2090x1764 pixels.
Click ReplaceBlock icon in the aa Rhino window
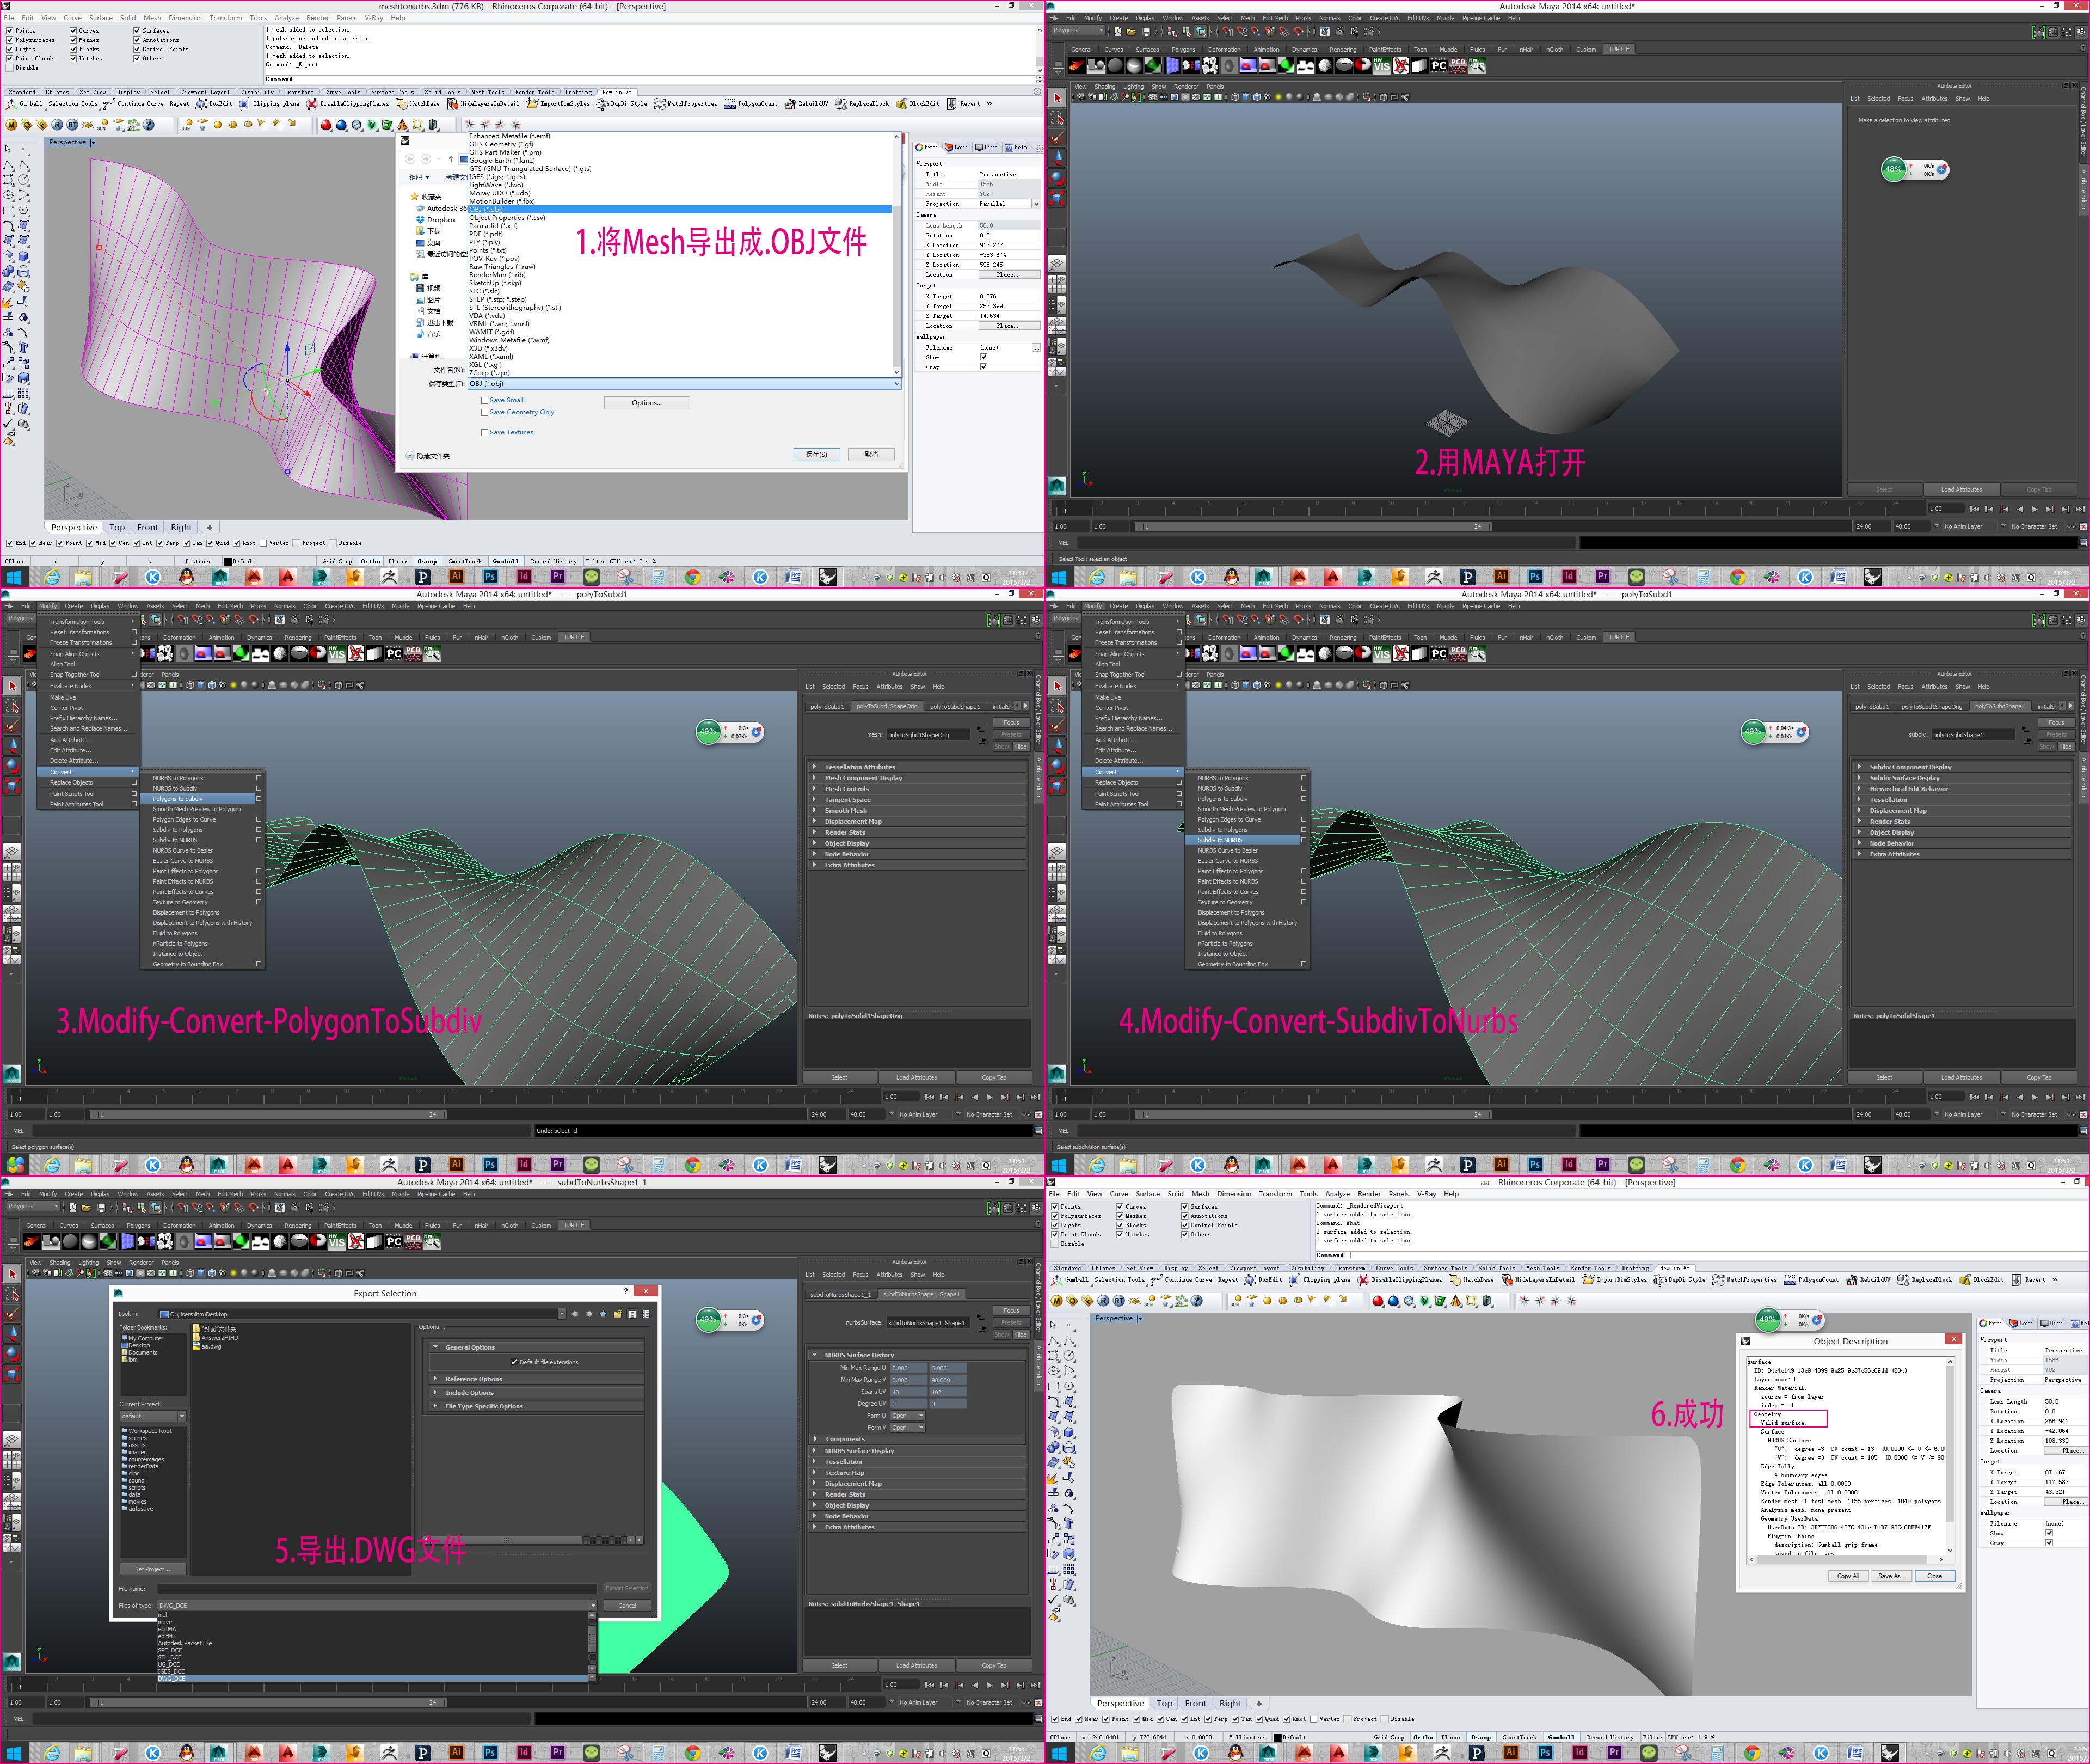pyautogui.click(x=1902, y=1280)
